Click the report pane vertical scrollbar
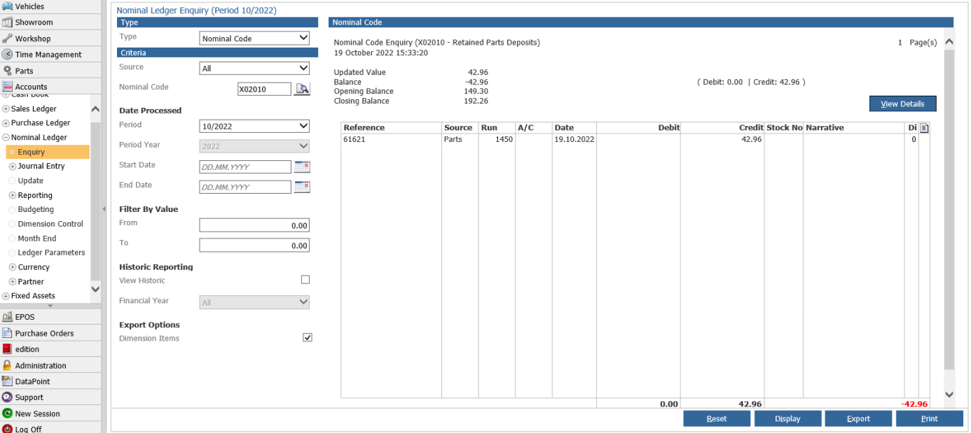Screen dimensions: 971x433 [x=949, y=210]
